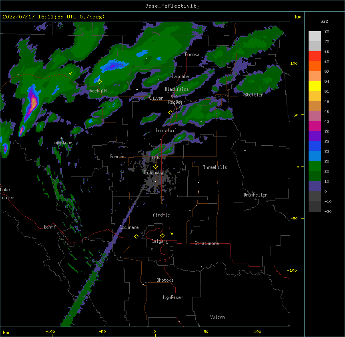Click the 80 value in the dBZ legend
The height and width of the screenshot is (337, 345).
click(327, 32)
